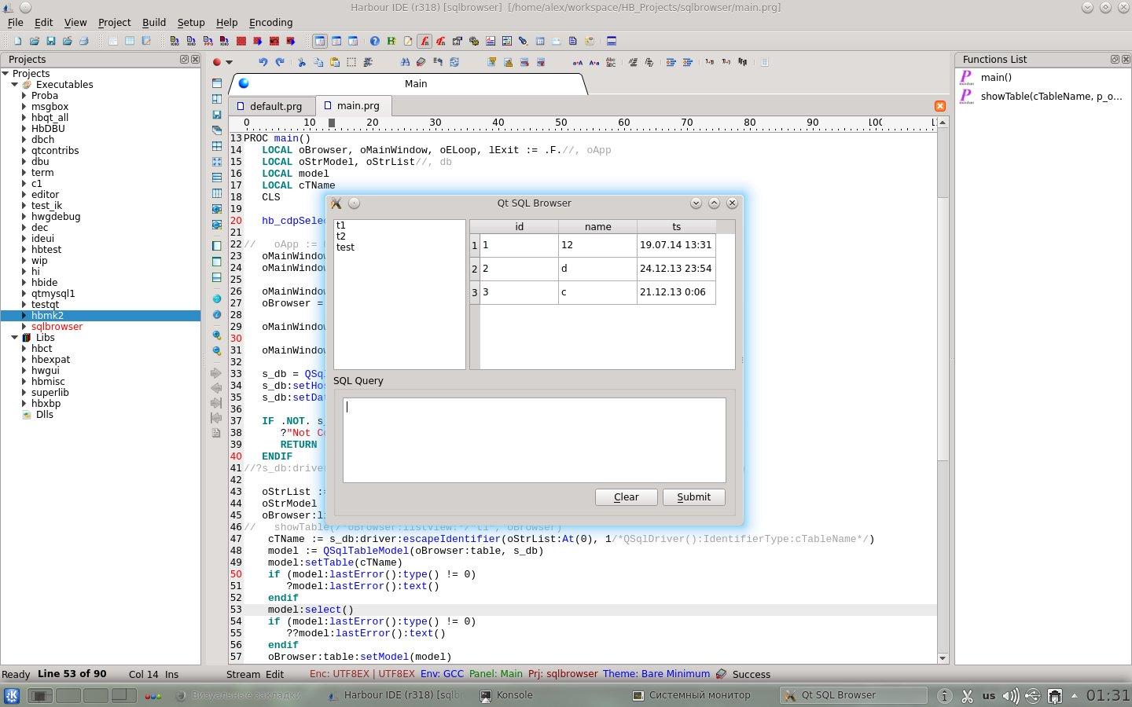Click the Clear button in Qt SQL Browser
The width and height of the screenshot is (1132, 707).
[626, 496]
